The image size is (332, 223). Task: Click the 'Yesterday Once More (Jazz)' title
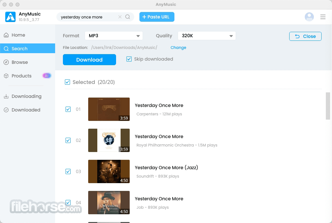(x=166, y=168)
